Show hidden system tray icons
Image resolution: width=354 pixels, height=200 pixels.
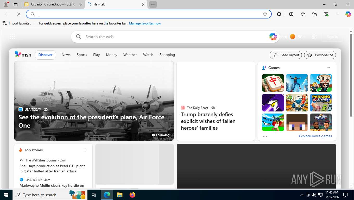tap(302, 195)
